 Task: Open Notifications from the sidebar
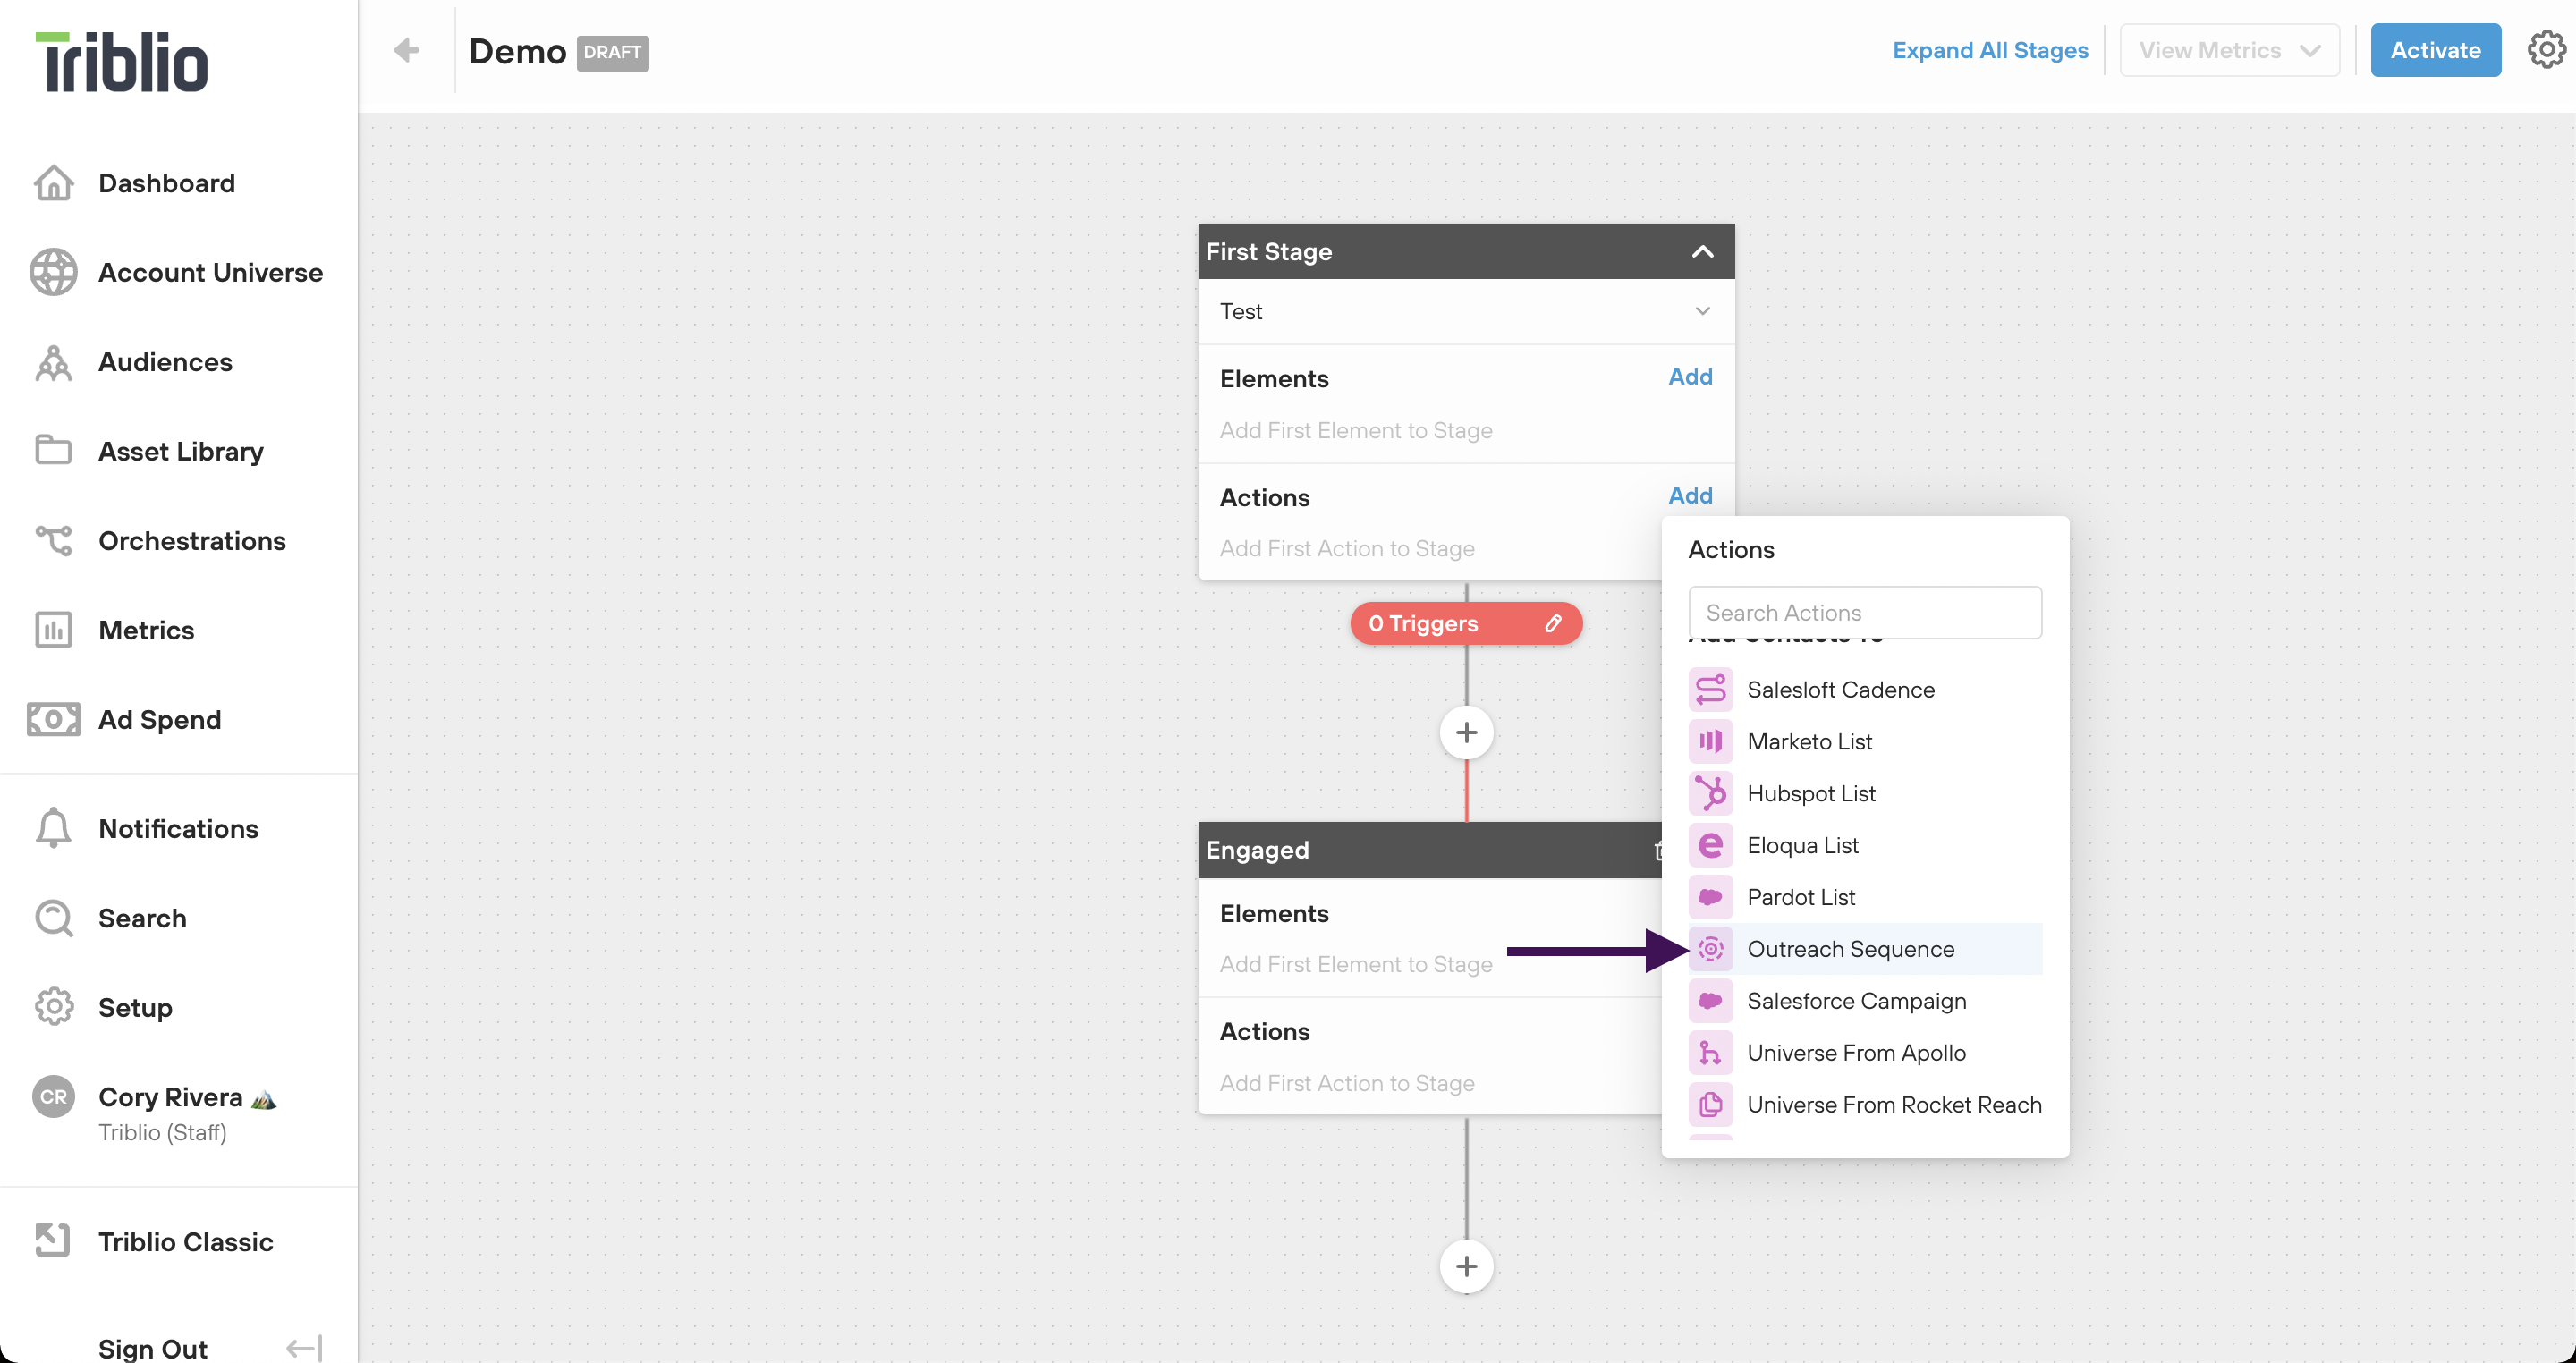177,828
